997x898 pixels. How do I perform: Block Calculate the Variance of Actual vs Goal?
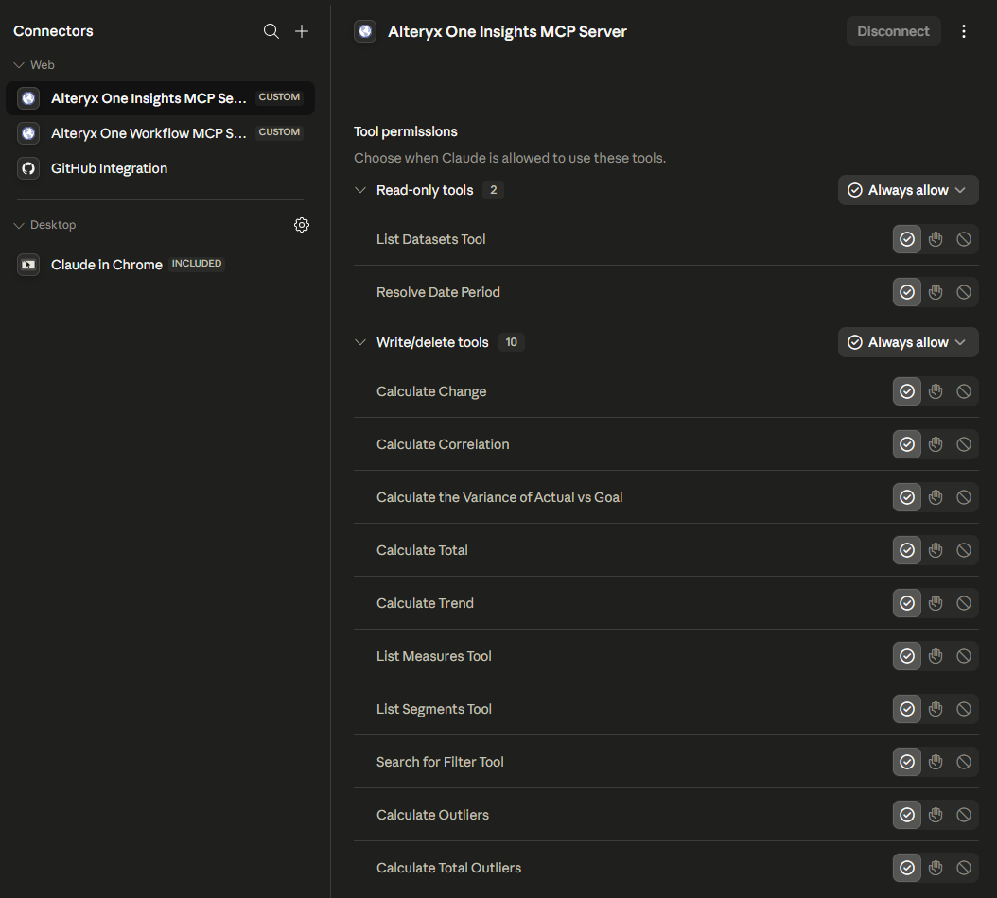click(964, 497)
